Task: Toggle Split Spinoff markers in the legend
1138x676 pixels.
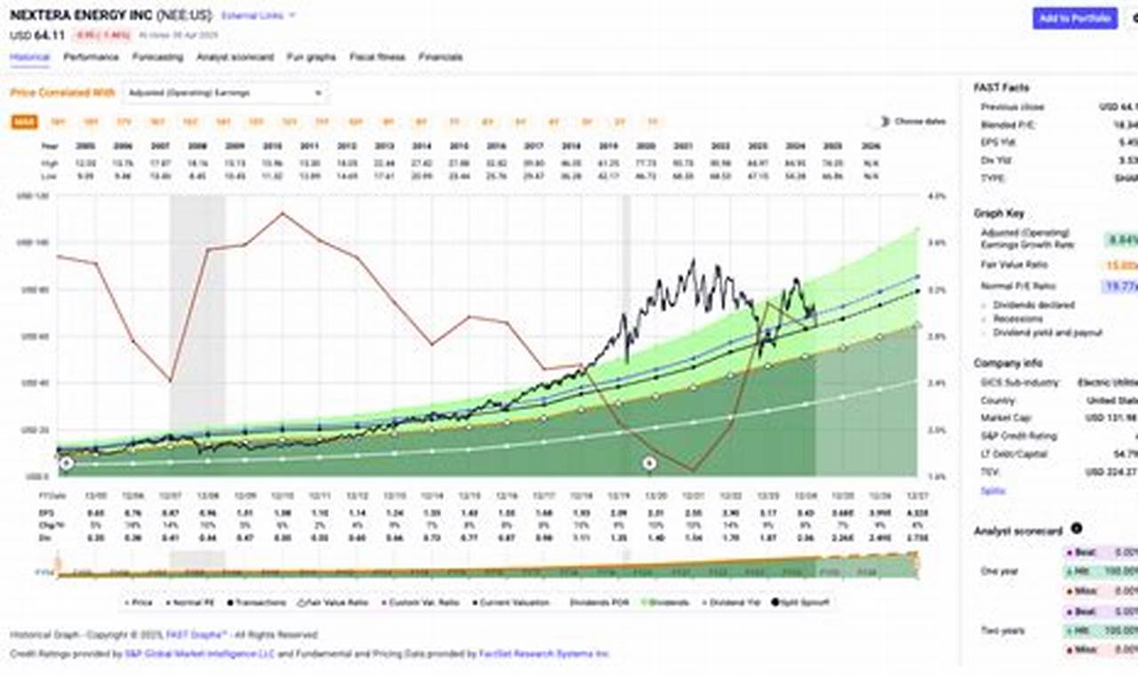Action: point(801,602)
